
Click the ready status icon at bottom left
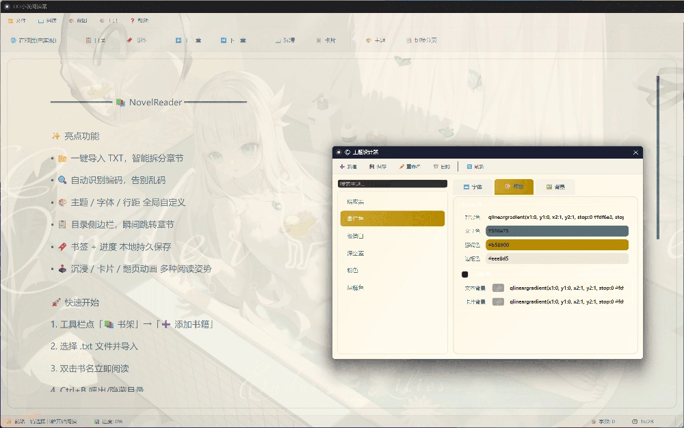[9, 421]
